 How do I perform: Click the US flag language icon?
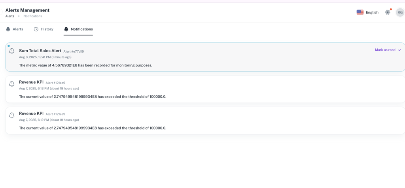(360, 12)
